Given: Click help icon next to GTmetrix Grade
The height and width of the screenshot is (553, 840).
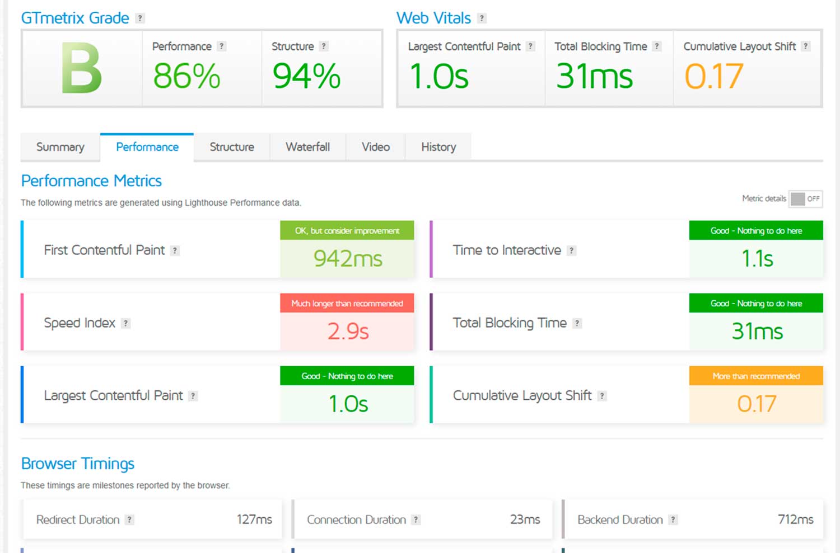Looking at the screenshot, I should coord(140,18).
